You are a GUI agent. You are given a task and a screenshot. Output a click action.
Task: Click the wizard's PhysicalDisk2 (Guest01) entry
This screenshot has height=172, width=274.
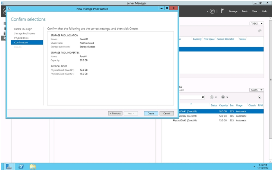click(62, 70)
